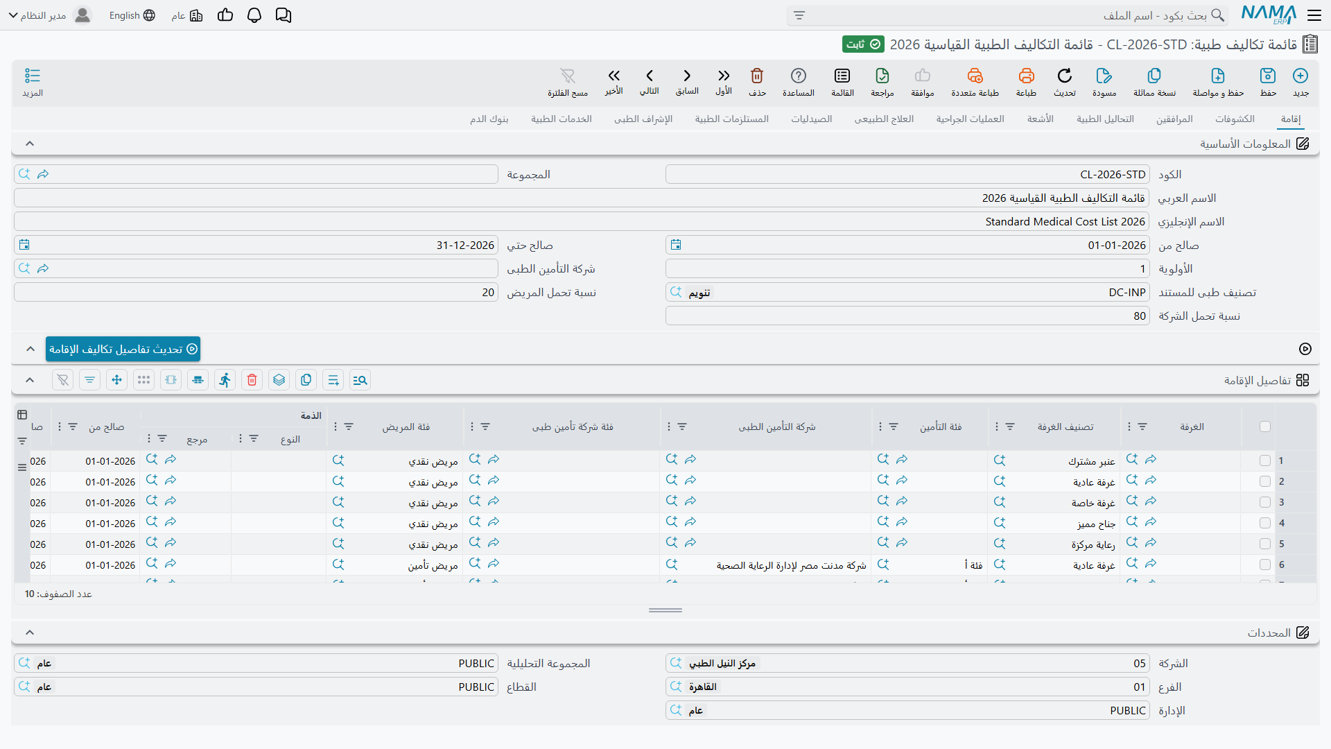Open the الغرفة column filter menu
This screenshot has height=749, width=1331.
(1142, 427)
